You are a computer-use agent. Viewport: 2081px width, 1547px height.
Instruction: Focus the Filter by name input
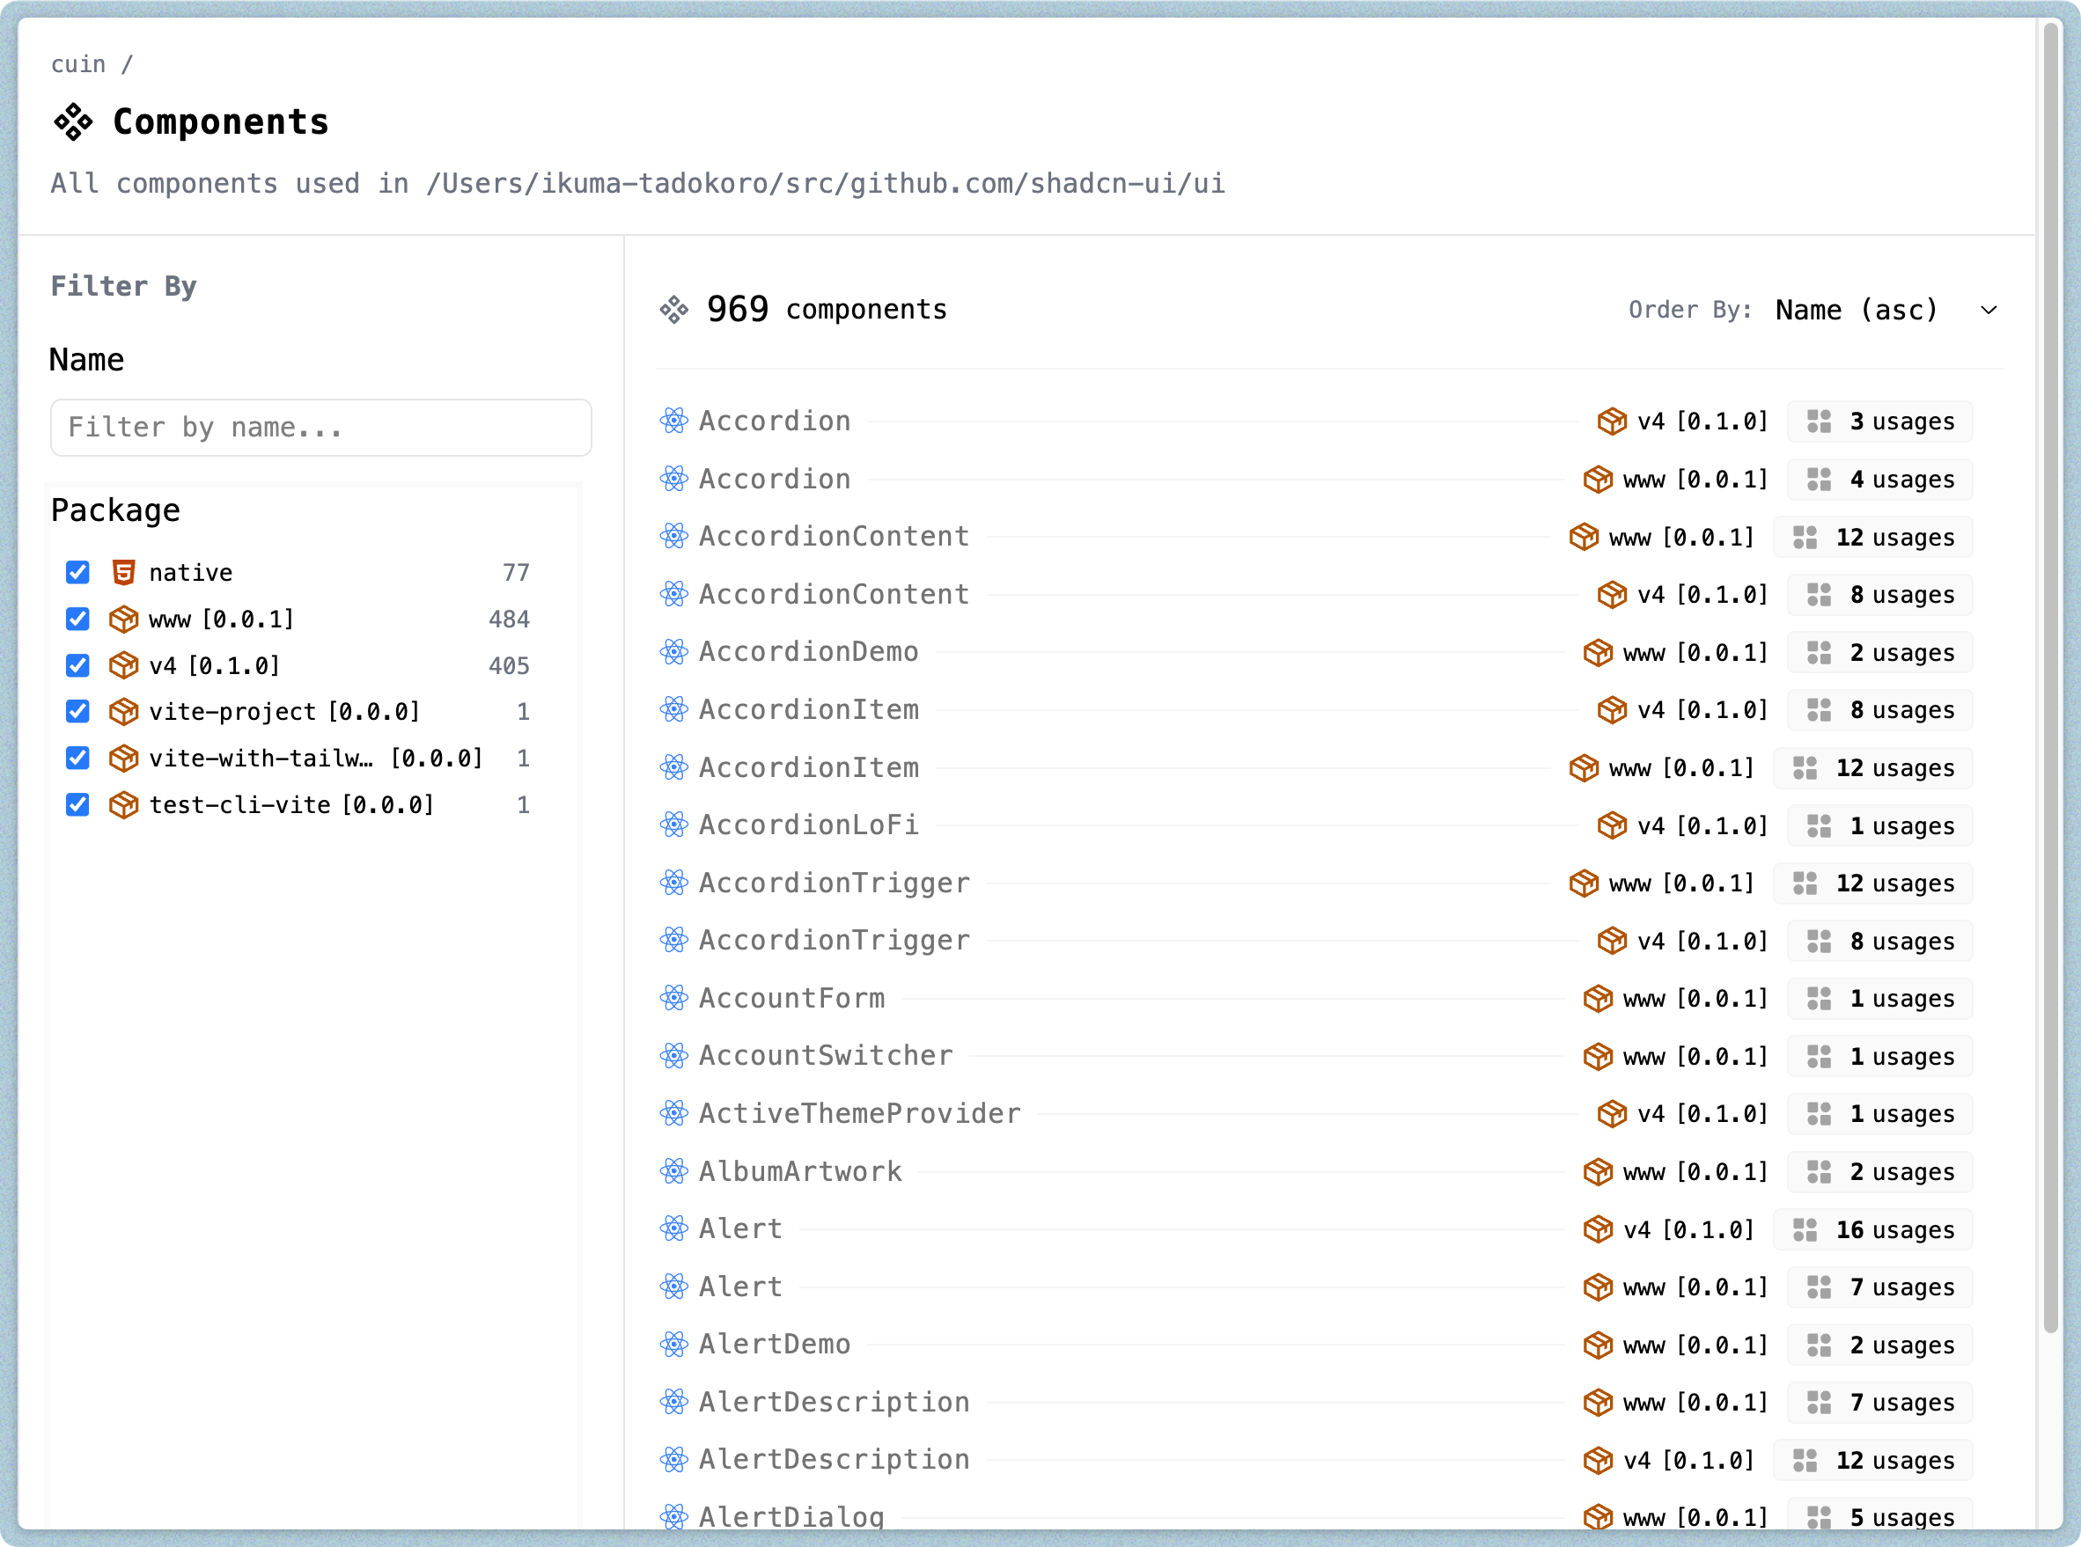pos(320,428)
